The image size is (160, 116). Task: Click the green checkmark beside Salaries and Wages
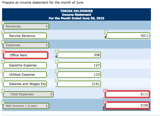tap(3, 80)
